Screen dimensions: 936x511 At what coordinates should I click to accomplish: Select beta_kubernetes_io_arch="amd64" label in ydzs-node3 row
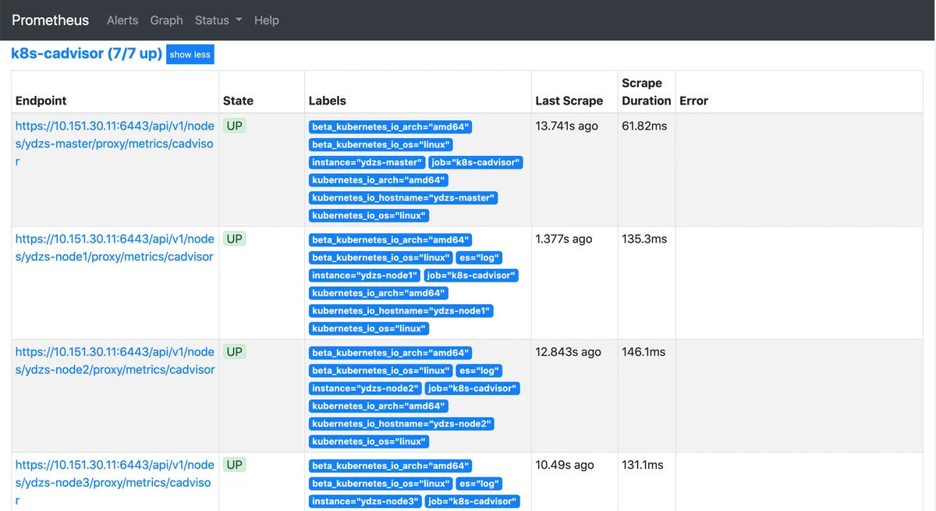point(392,467)
